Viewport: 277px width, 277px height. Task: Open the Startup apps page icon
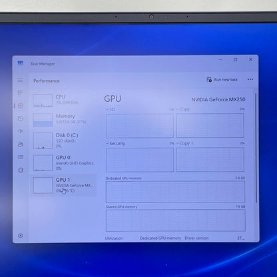tap(21, 131)
